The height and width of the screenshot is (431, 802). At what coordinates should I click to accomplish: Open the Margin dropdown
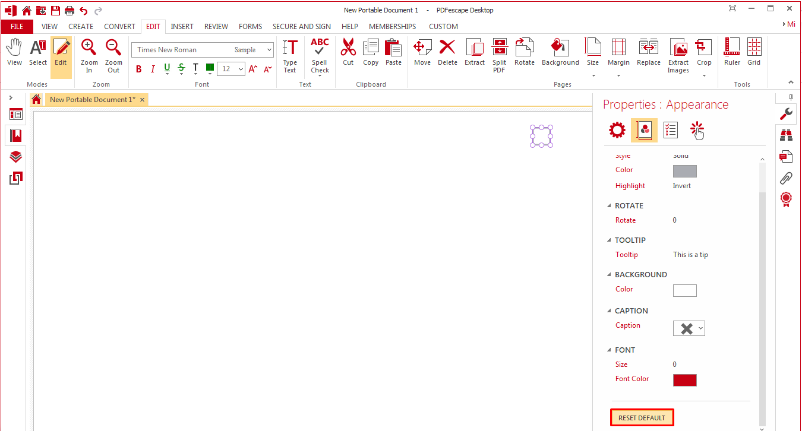(618, 76)
